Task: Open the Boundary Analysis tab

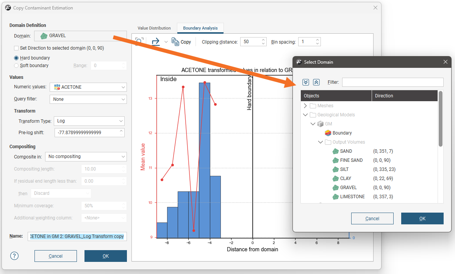Action: tap(200, 28)
